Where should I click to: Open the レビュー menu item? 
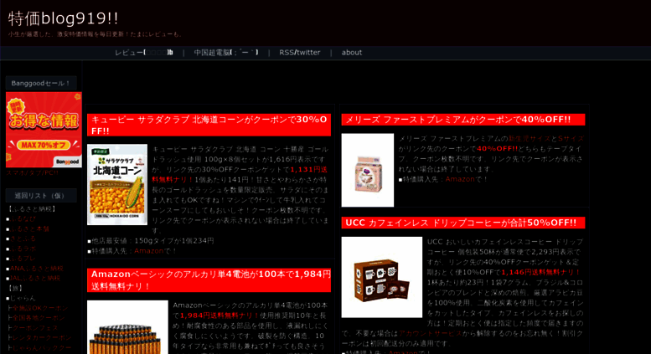pyautogui.click(x=143, y=53)
